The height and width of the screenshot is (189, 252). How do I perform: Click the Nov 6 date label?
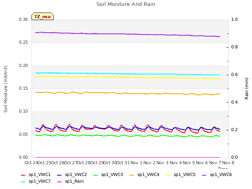tap(202, 163)
